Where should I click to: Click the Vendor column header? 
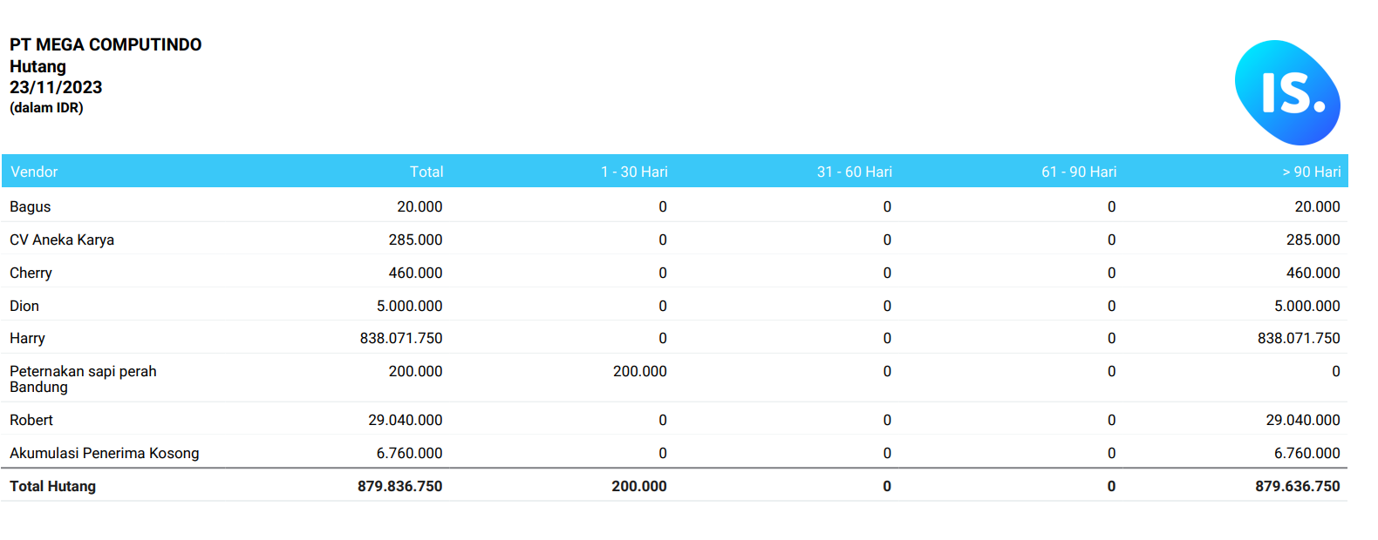34,172
